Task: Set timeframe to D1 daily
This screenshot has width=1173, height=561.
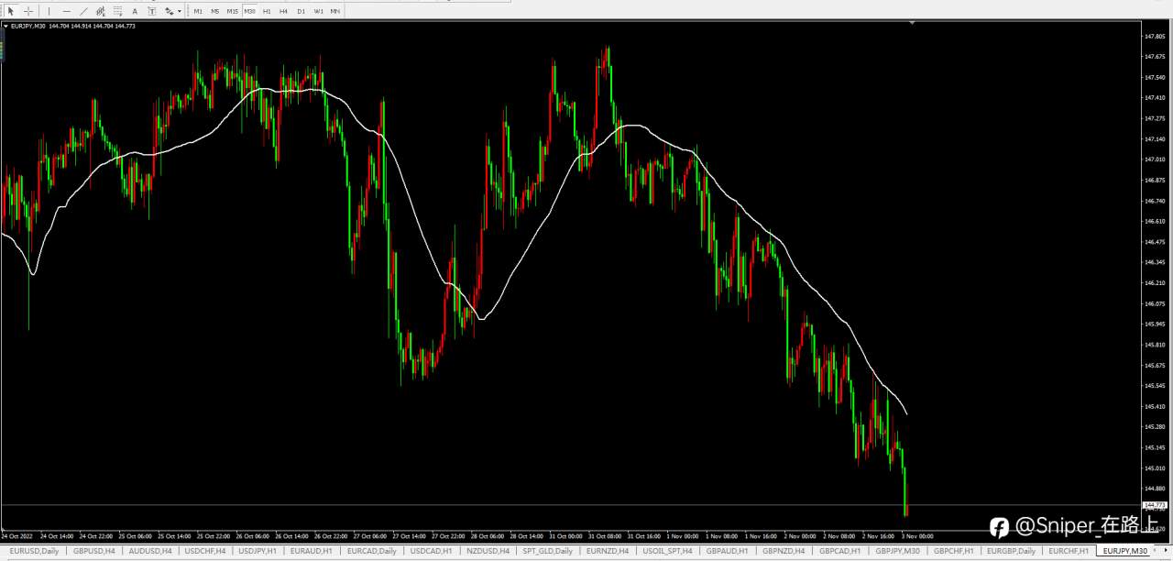Action: [301, 11]
